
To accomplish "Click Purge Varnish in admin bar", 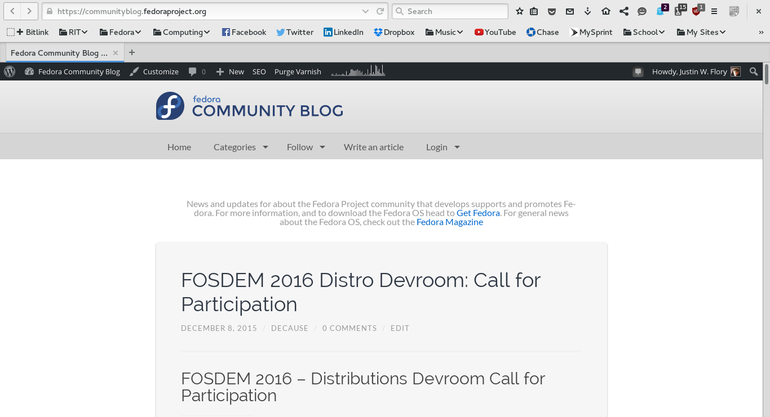I will pos(298,71).
